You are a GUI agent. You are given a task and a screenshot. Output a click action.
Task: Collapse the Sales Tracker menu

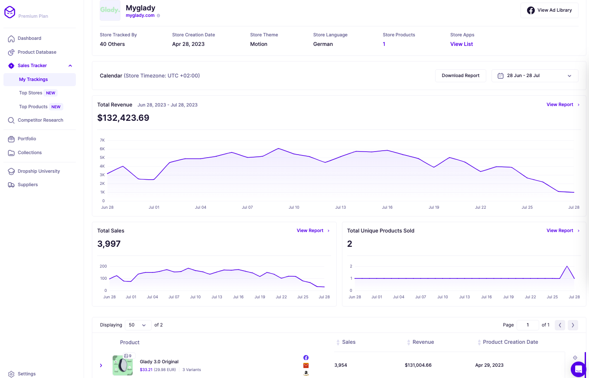(x=70, y=65)
